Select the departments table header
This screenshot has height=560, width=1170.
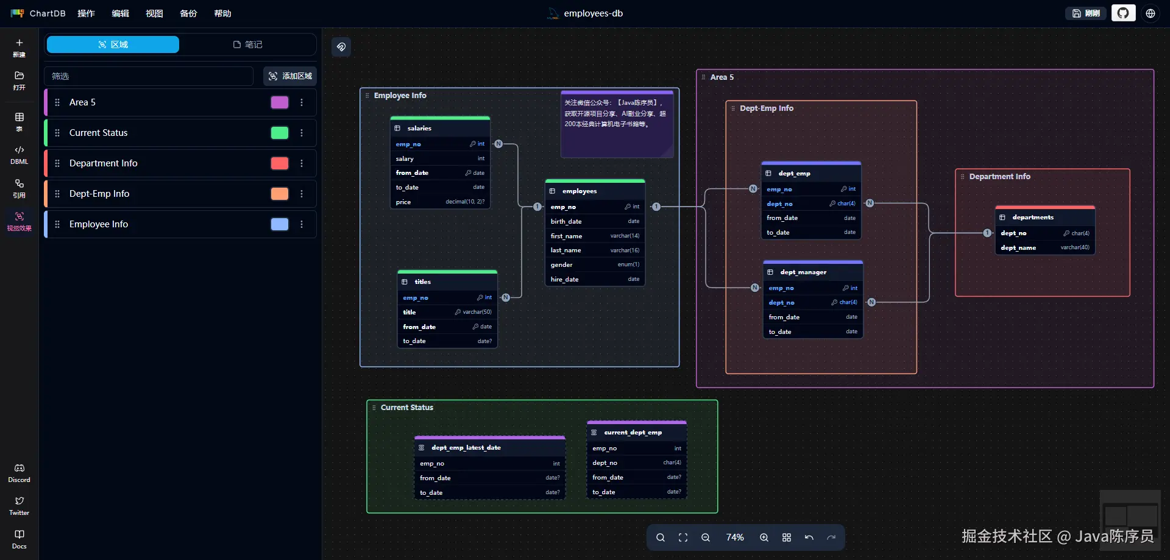click(1045, 217)
